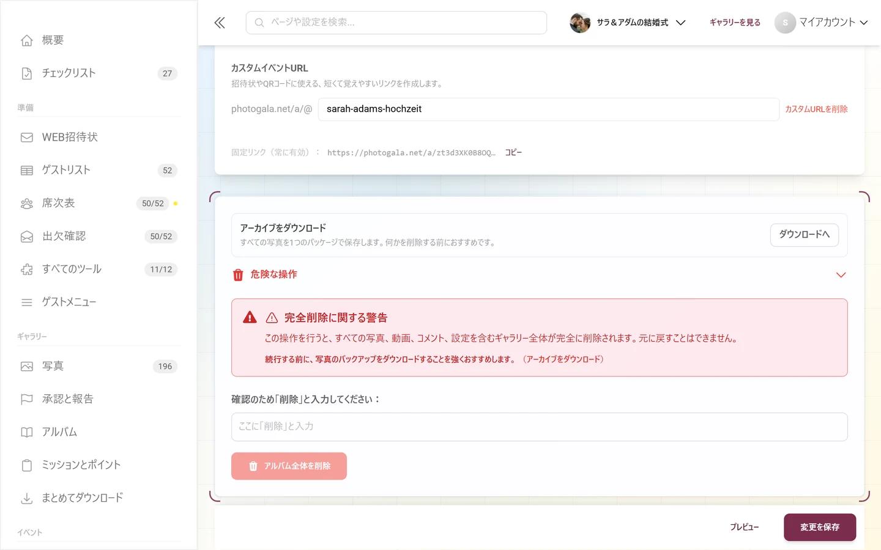The image size is (881, 550).
Task: Click the hamburger icon for ゲストメニュー
Action: (x=27, y=302)
